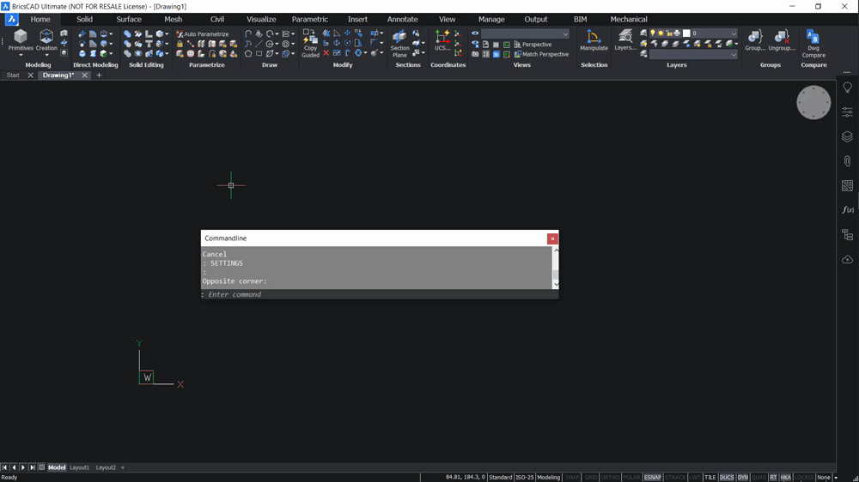Open the Solid ribbon tab
This screenshot has height=482, width=859.
(84, 19)
